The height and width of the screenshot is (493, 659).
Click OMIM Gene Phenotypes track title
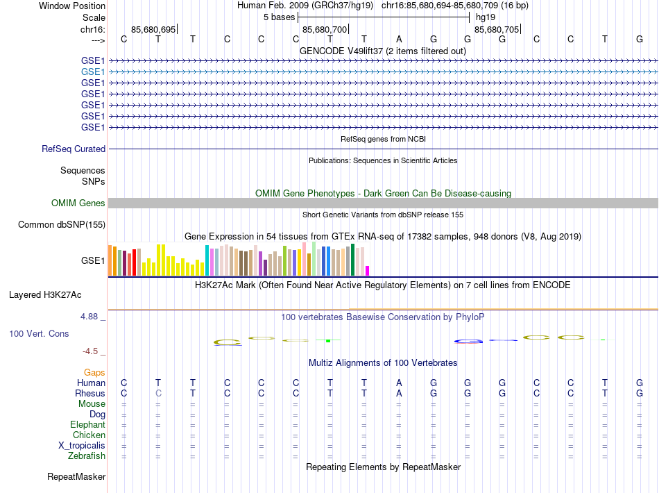[384, 194]
